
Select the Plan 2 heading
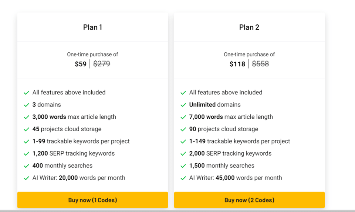[x=249, y=27]
